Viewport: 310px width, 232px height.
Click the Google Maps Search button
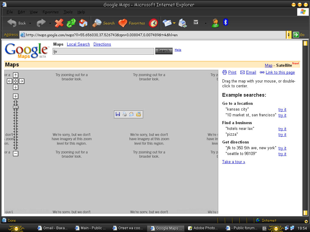164,51
